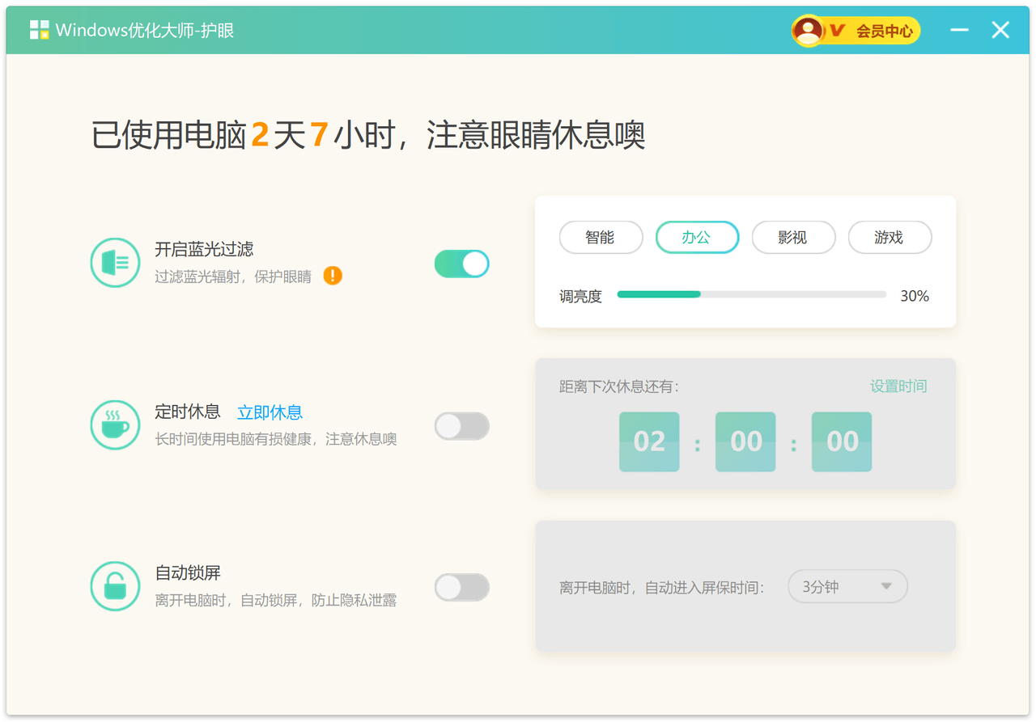
Task: Click the 立即休息 link
Action: (270, 412)
